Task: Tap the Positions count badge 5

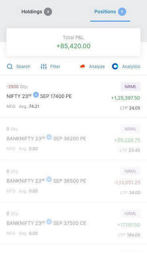Action: click(122, 12)
